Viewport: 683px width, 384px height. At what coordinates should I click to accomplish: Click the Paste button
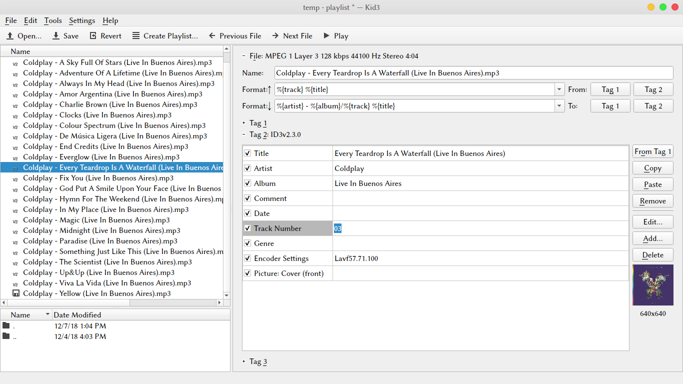(653, 184)
